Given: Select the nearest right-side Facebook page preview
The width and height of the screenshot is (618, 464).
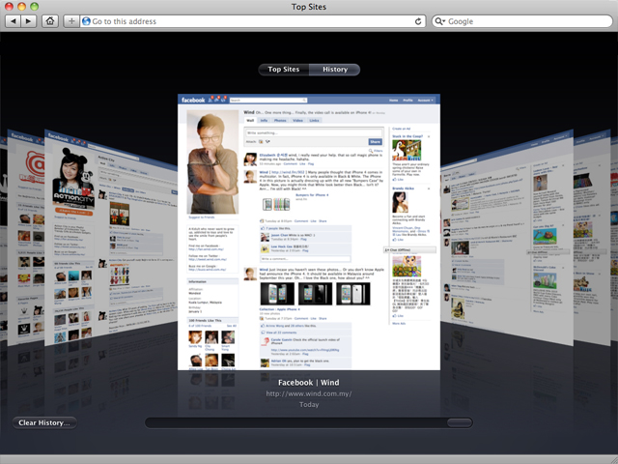Looking at the screenshot, I should (506, 239).
